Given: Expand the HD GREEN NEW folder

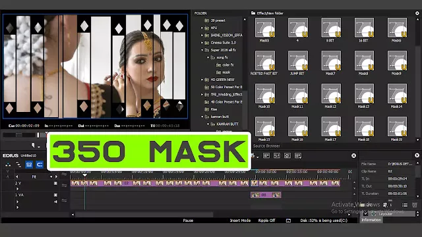Looking at the screenshot, I should click(x=202, y=80).
